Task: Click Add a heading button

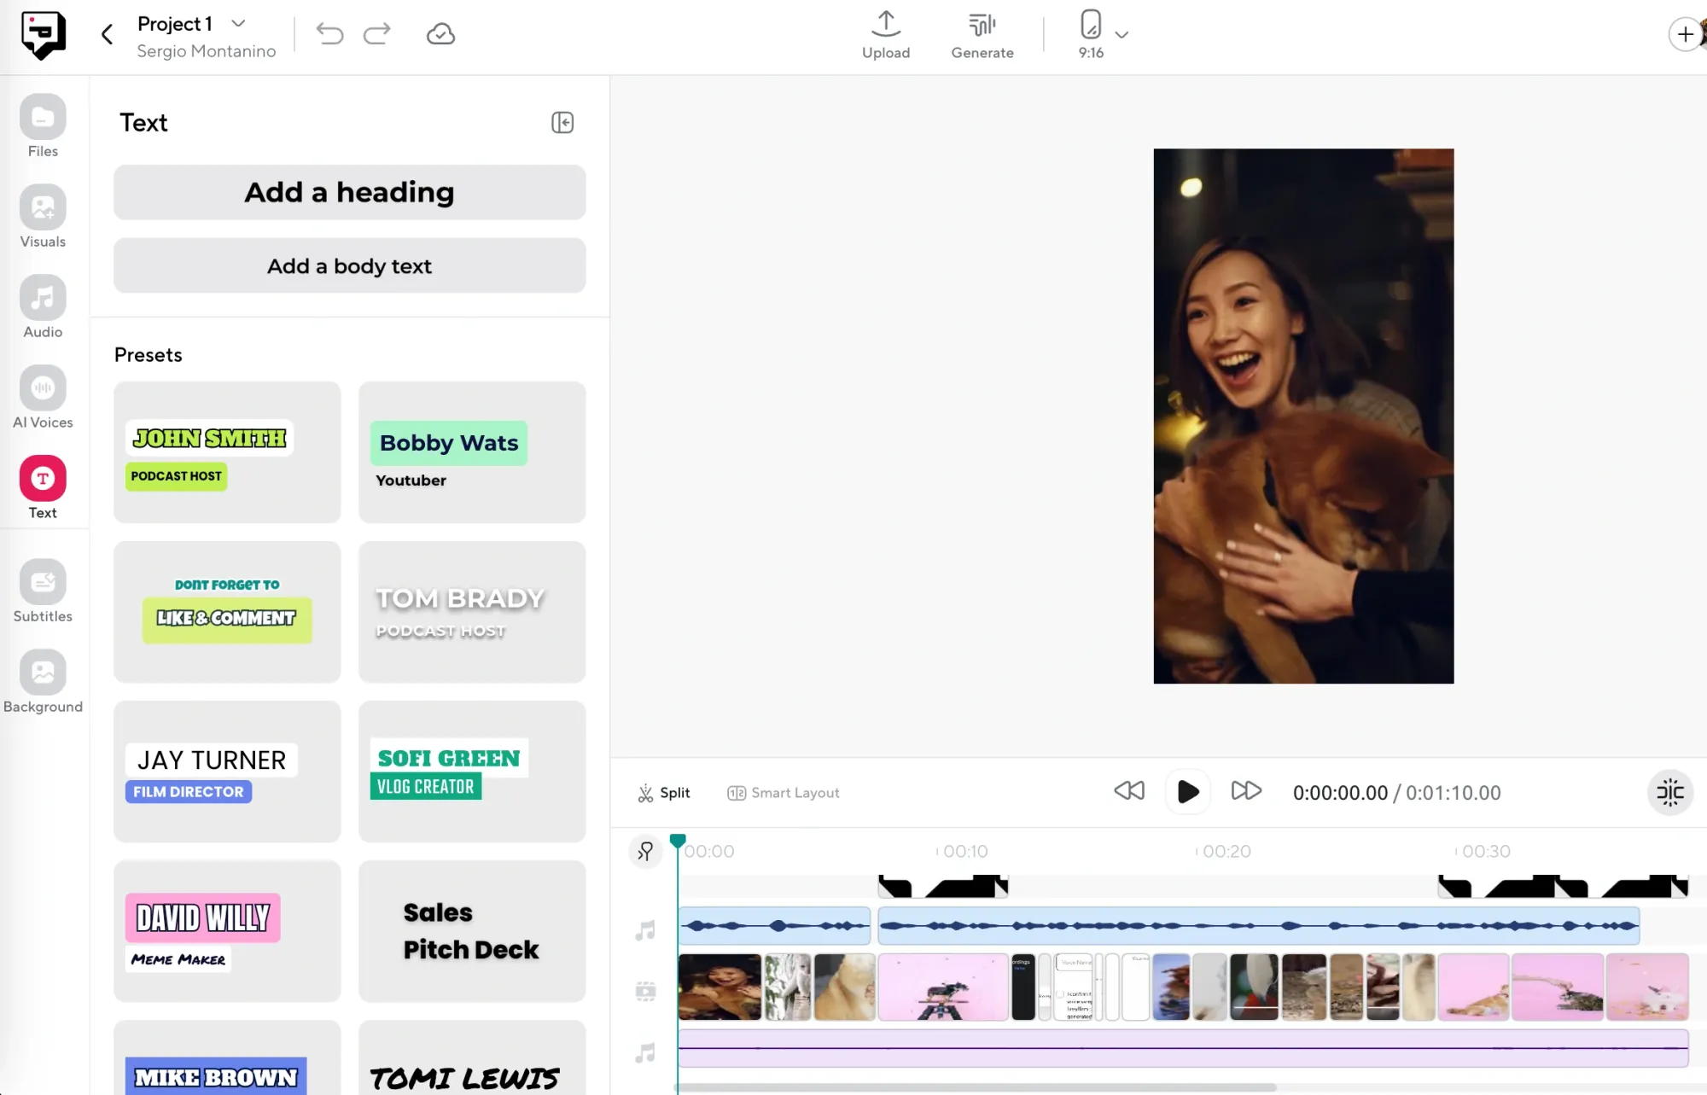Action: tap(349, 192)
